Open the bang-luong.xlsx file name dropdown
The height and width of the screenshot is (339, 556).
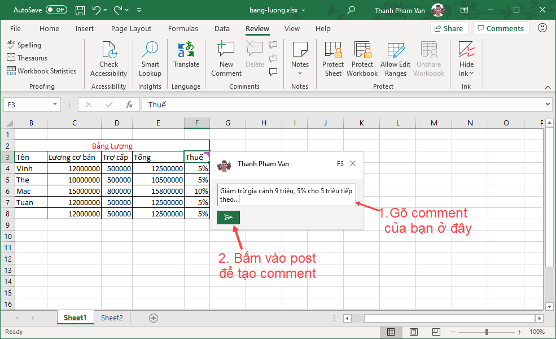[x=304, y=11]
